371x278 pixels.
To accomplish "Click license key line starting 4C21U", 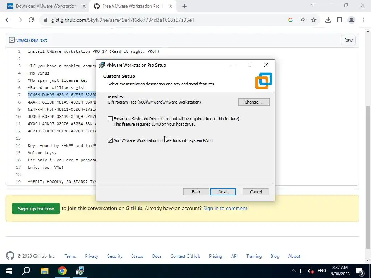I will tap(62, 131).
